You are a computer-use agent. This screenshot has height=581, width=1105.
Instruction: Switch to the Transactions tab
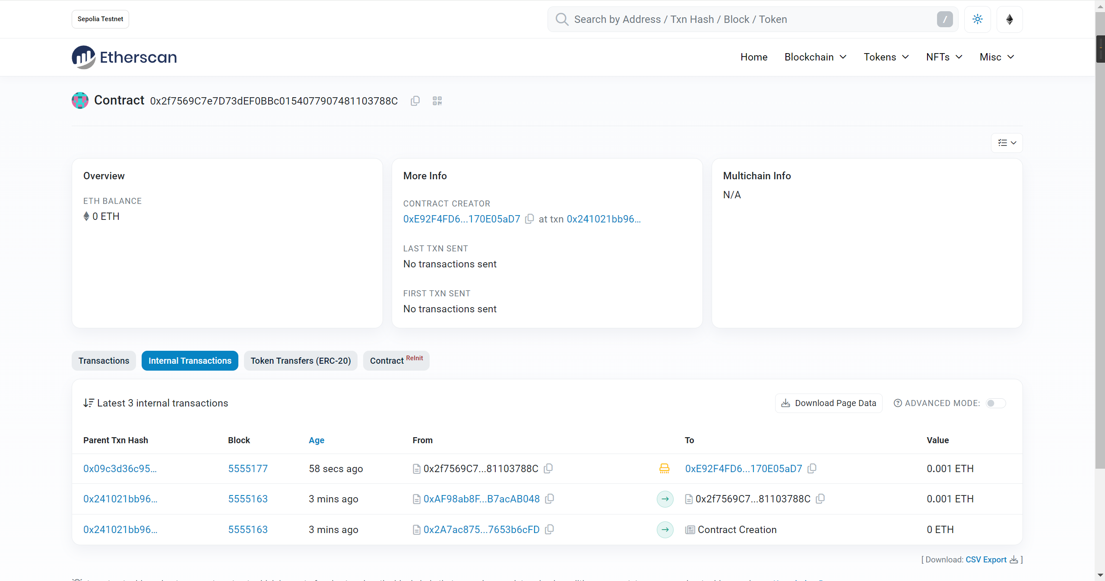point(104,360)
